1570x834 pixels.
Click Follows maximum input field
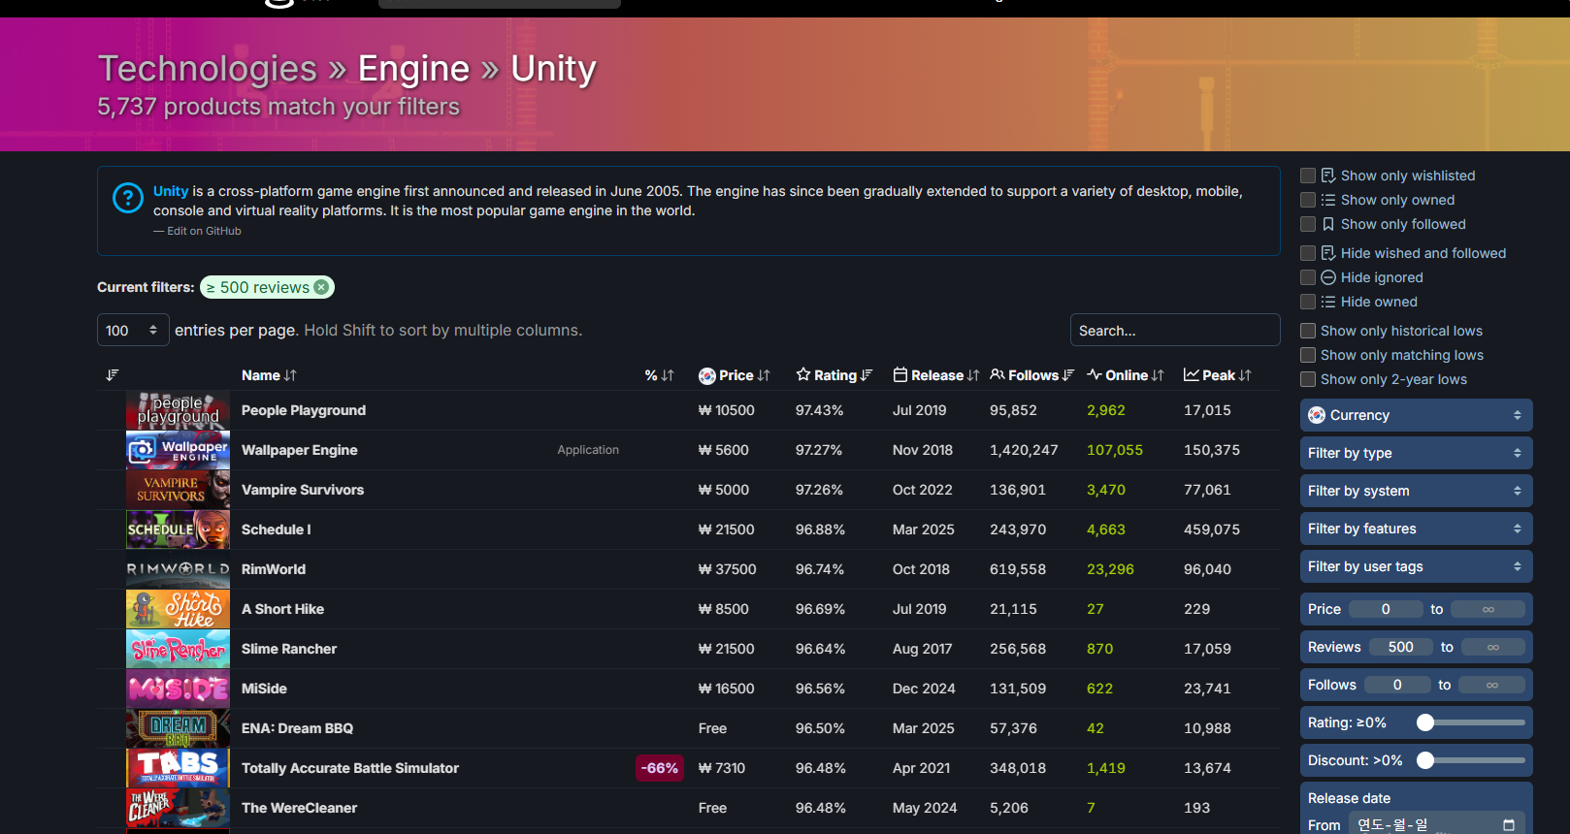[x=1492, y=685]
